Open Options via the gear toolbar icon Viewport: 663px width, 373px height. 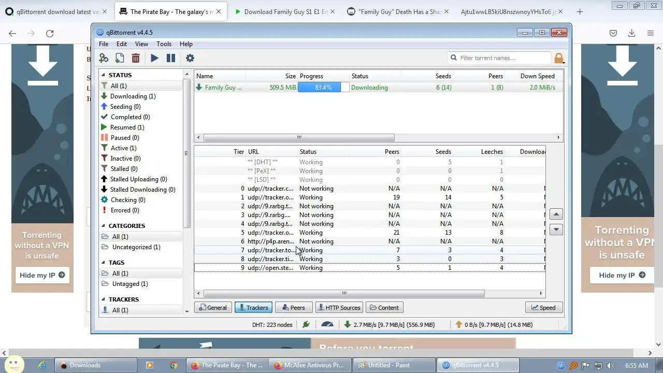tap(190, 58)
